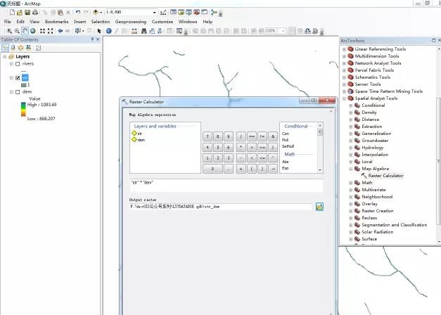The height and width of the screenshot is (315, 441).
Task: Open the Geoprocessing menu
Action: (131, 22)
